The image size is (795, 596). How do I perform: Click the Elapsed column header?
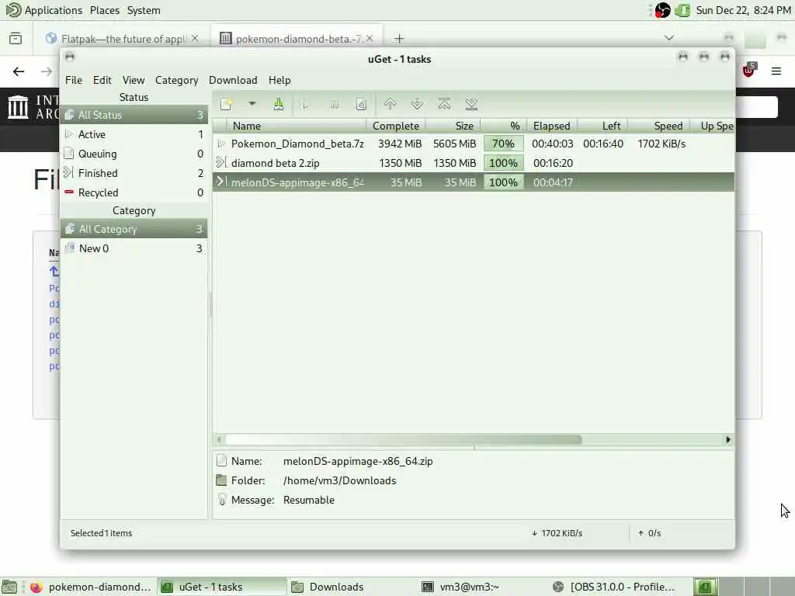pos(552,126)
